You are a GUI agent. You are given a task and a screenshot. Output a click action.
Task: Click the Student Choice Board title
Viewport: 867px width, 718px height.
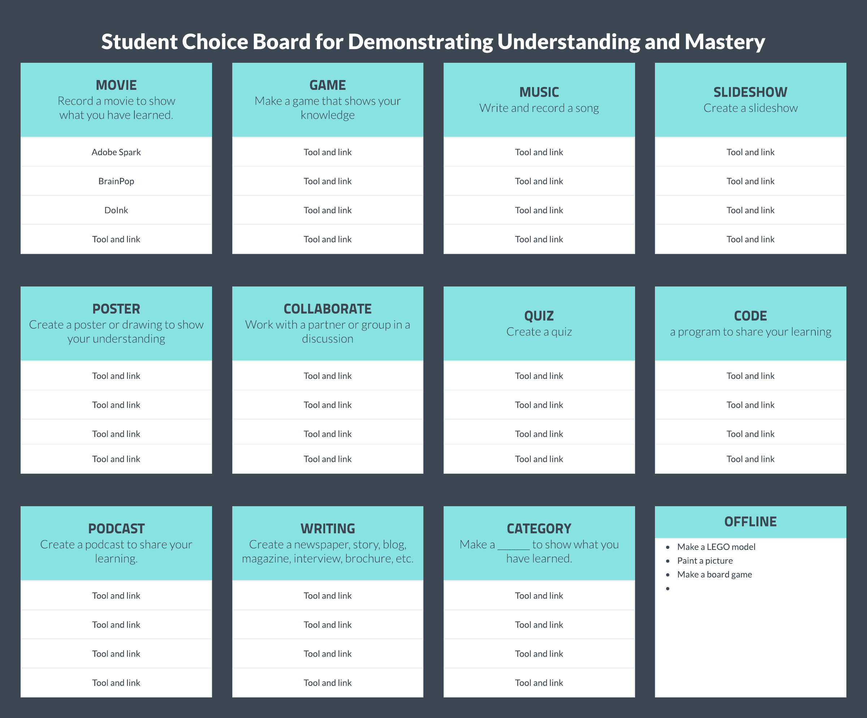[x=433, y=41]
